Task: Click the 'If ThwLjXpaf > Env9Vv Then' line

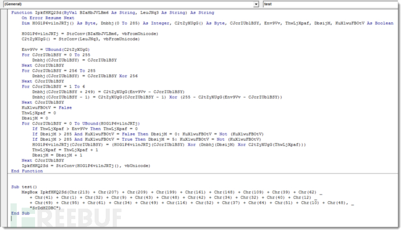Action: [x=85, y=129]
